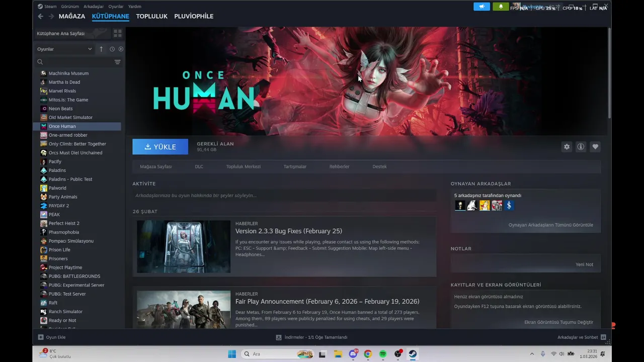Click the last blue friend avatar
644x362 pixels.
(x=509, y=205)
